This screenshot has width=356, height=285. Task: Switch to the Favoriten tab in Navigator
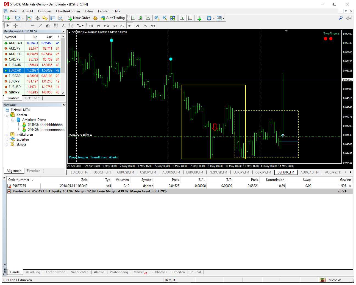click(34, 171)
